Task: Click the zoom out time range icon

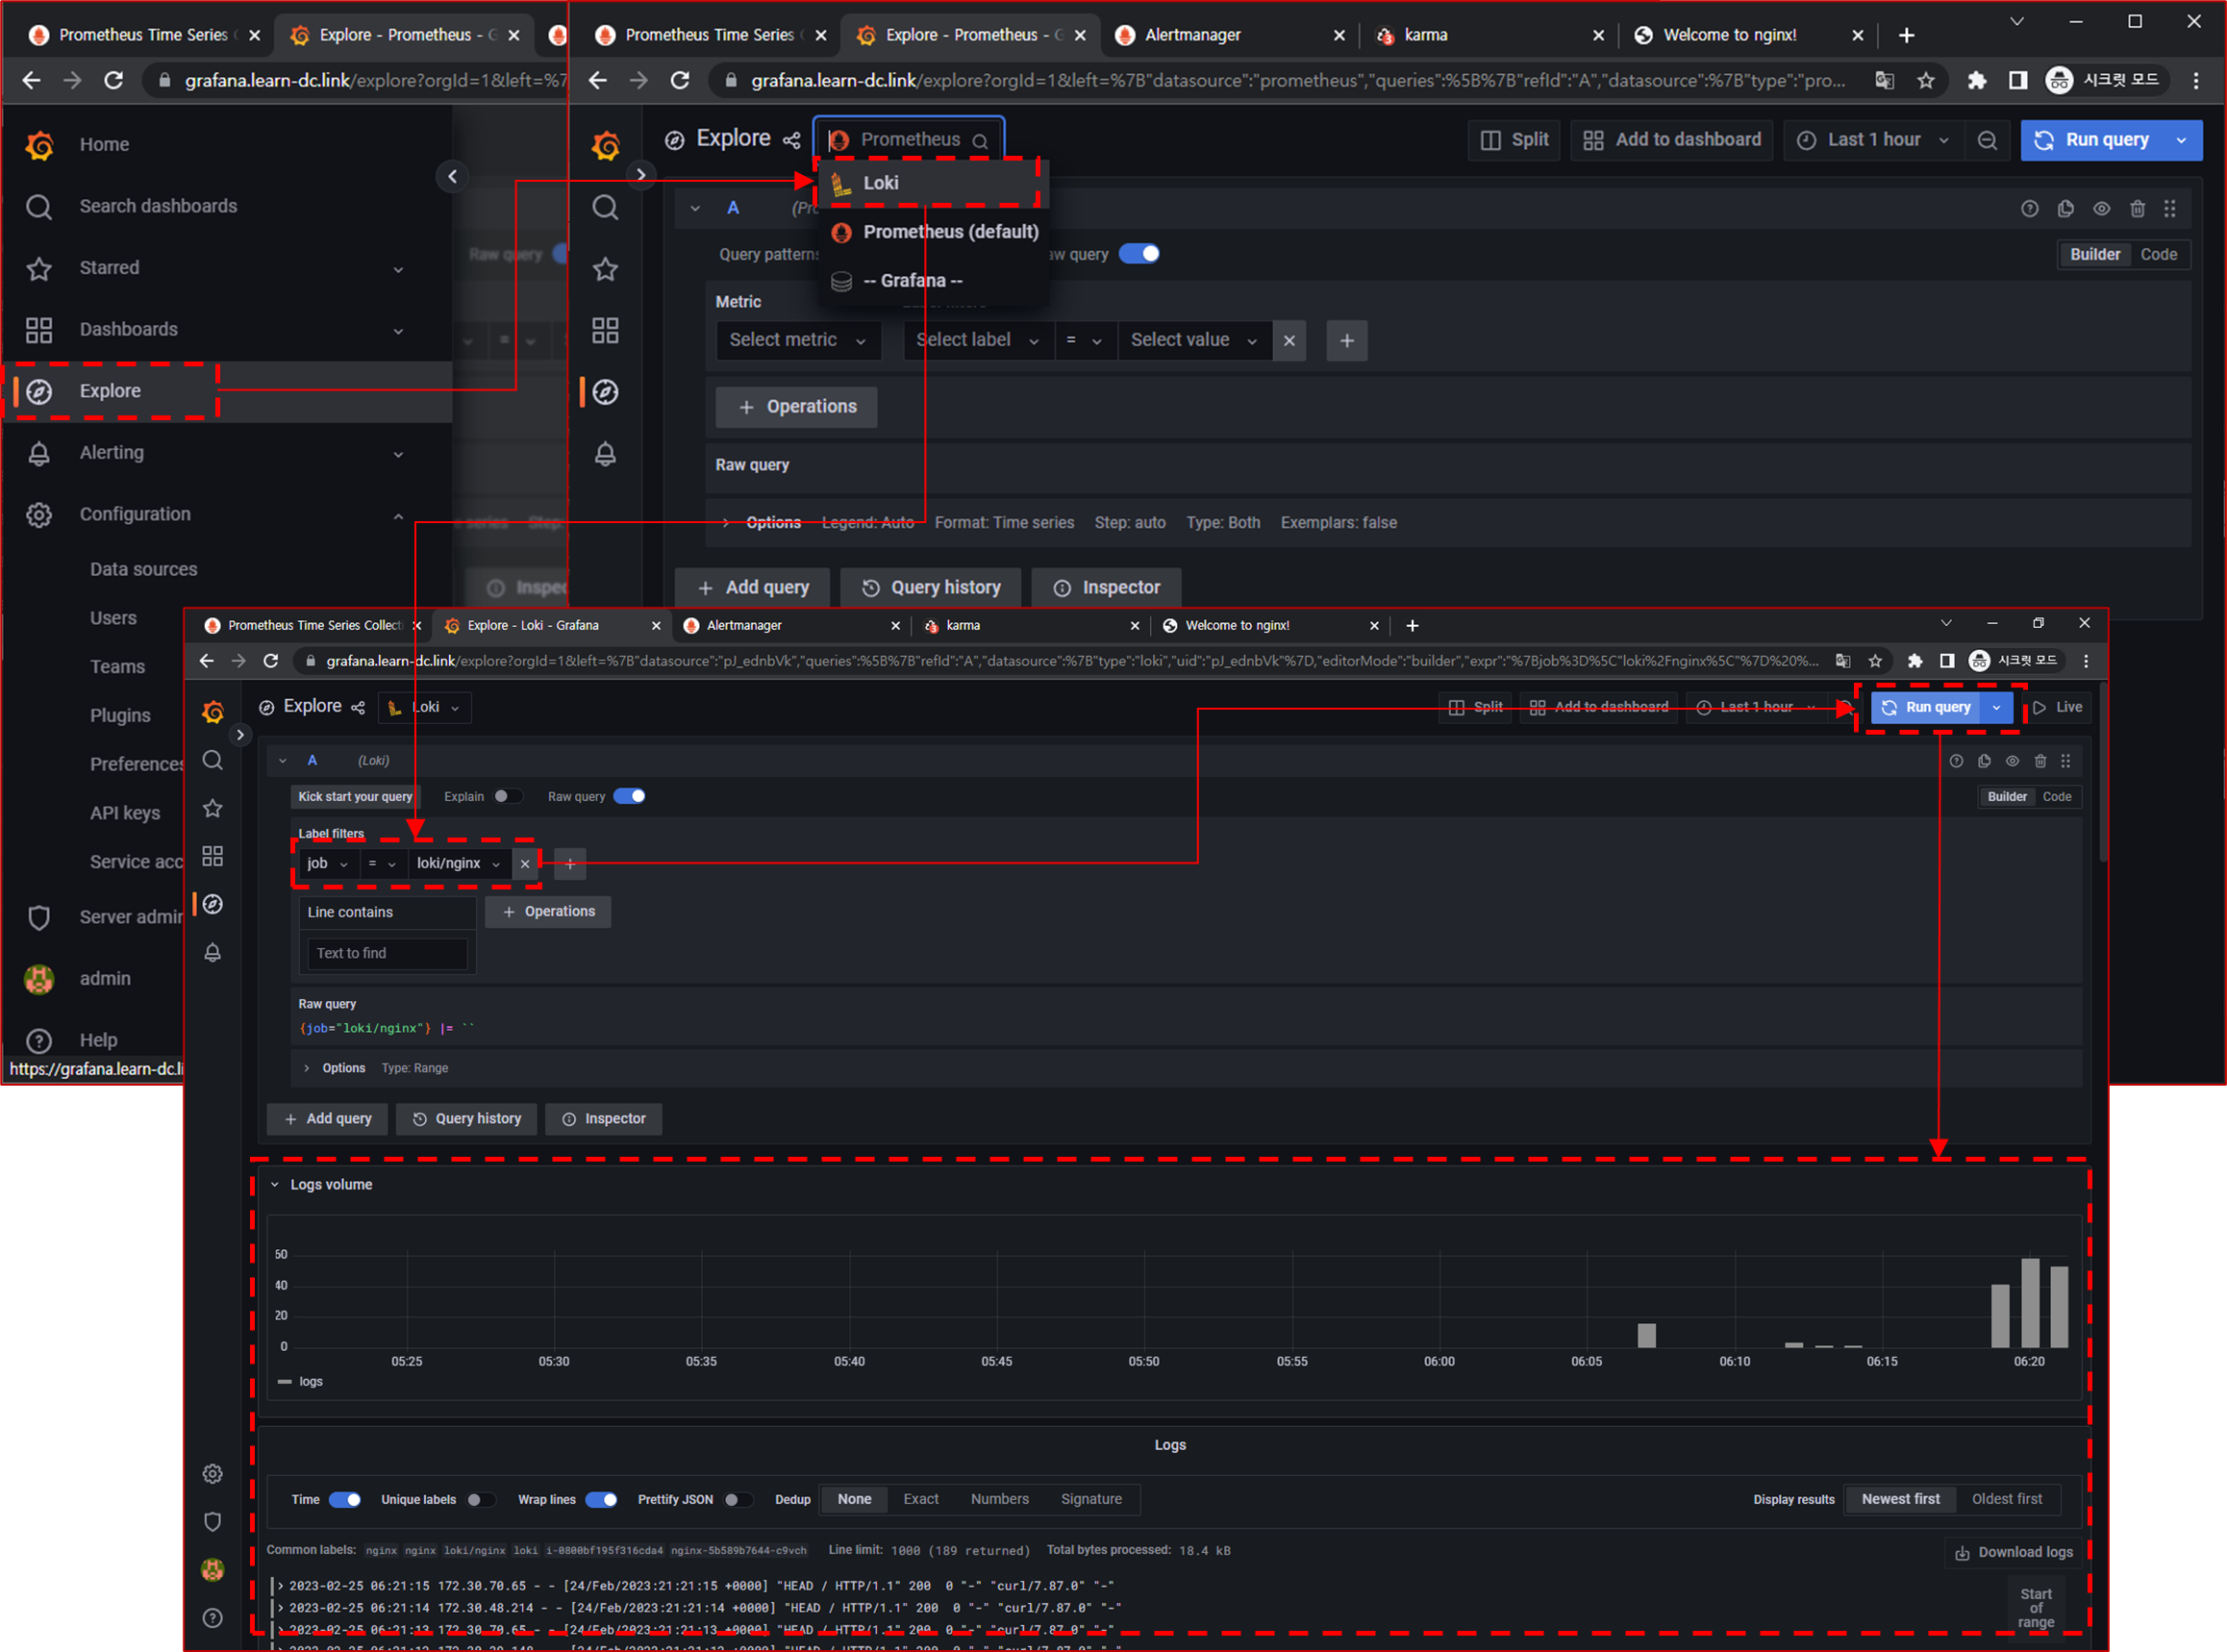Action: (1987, 140)
